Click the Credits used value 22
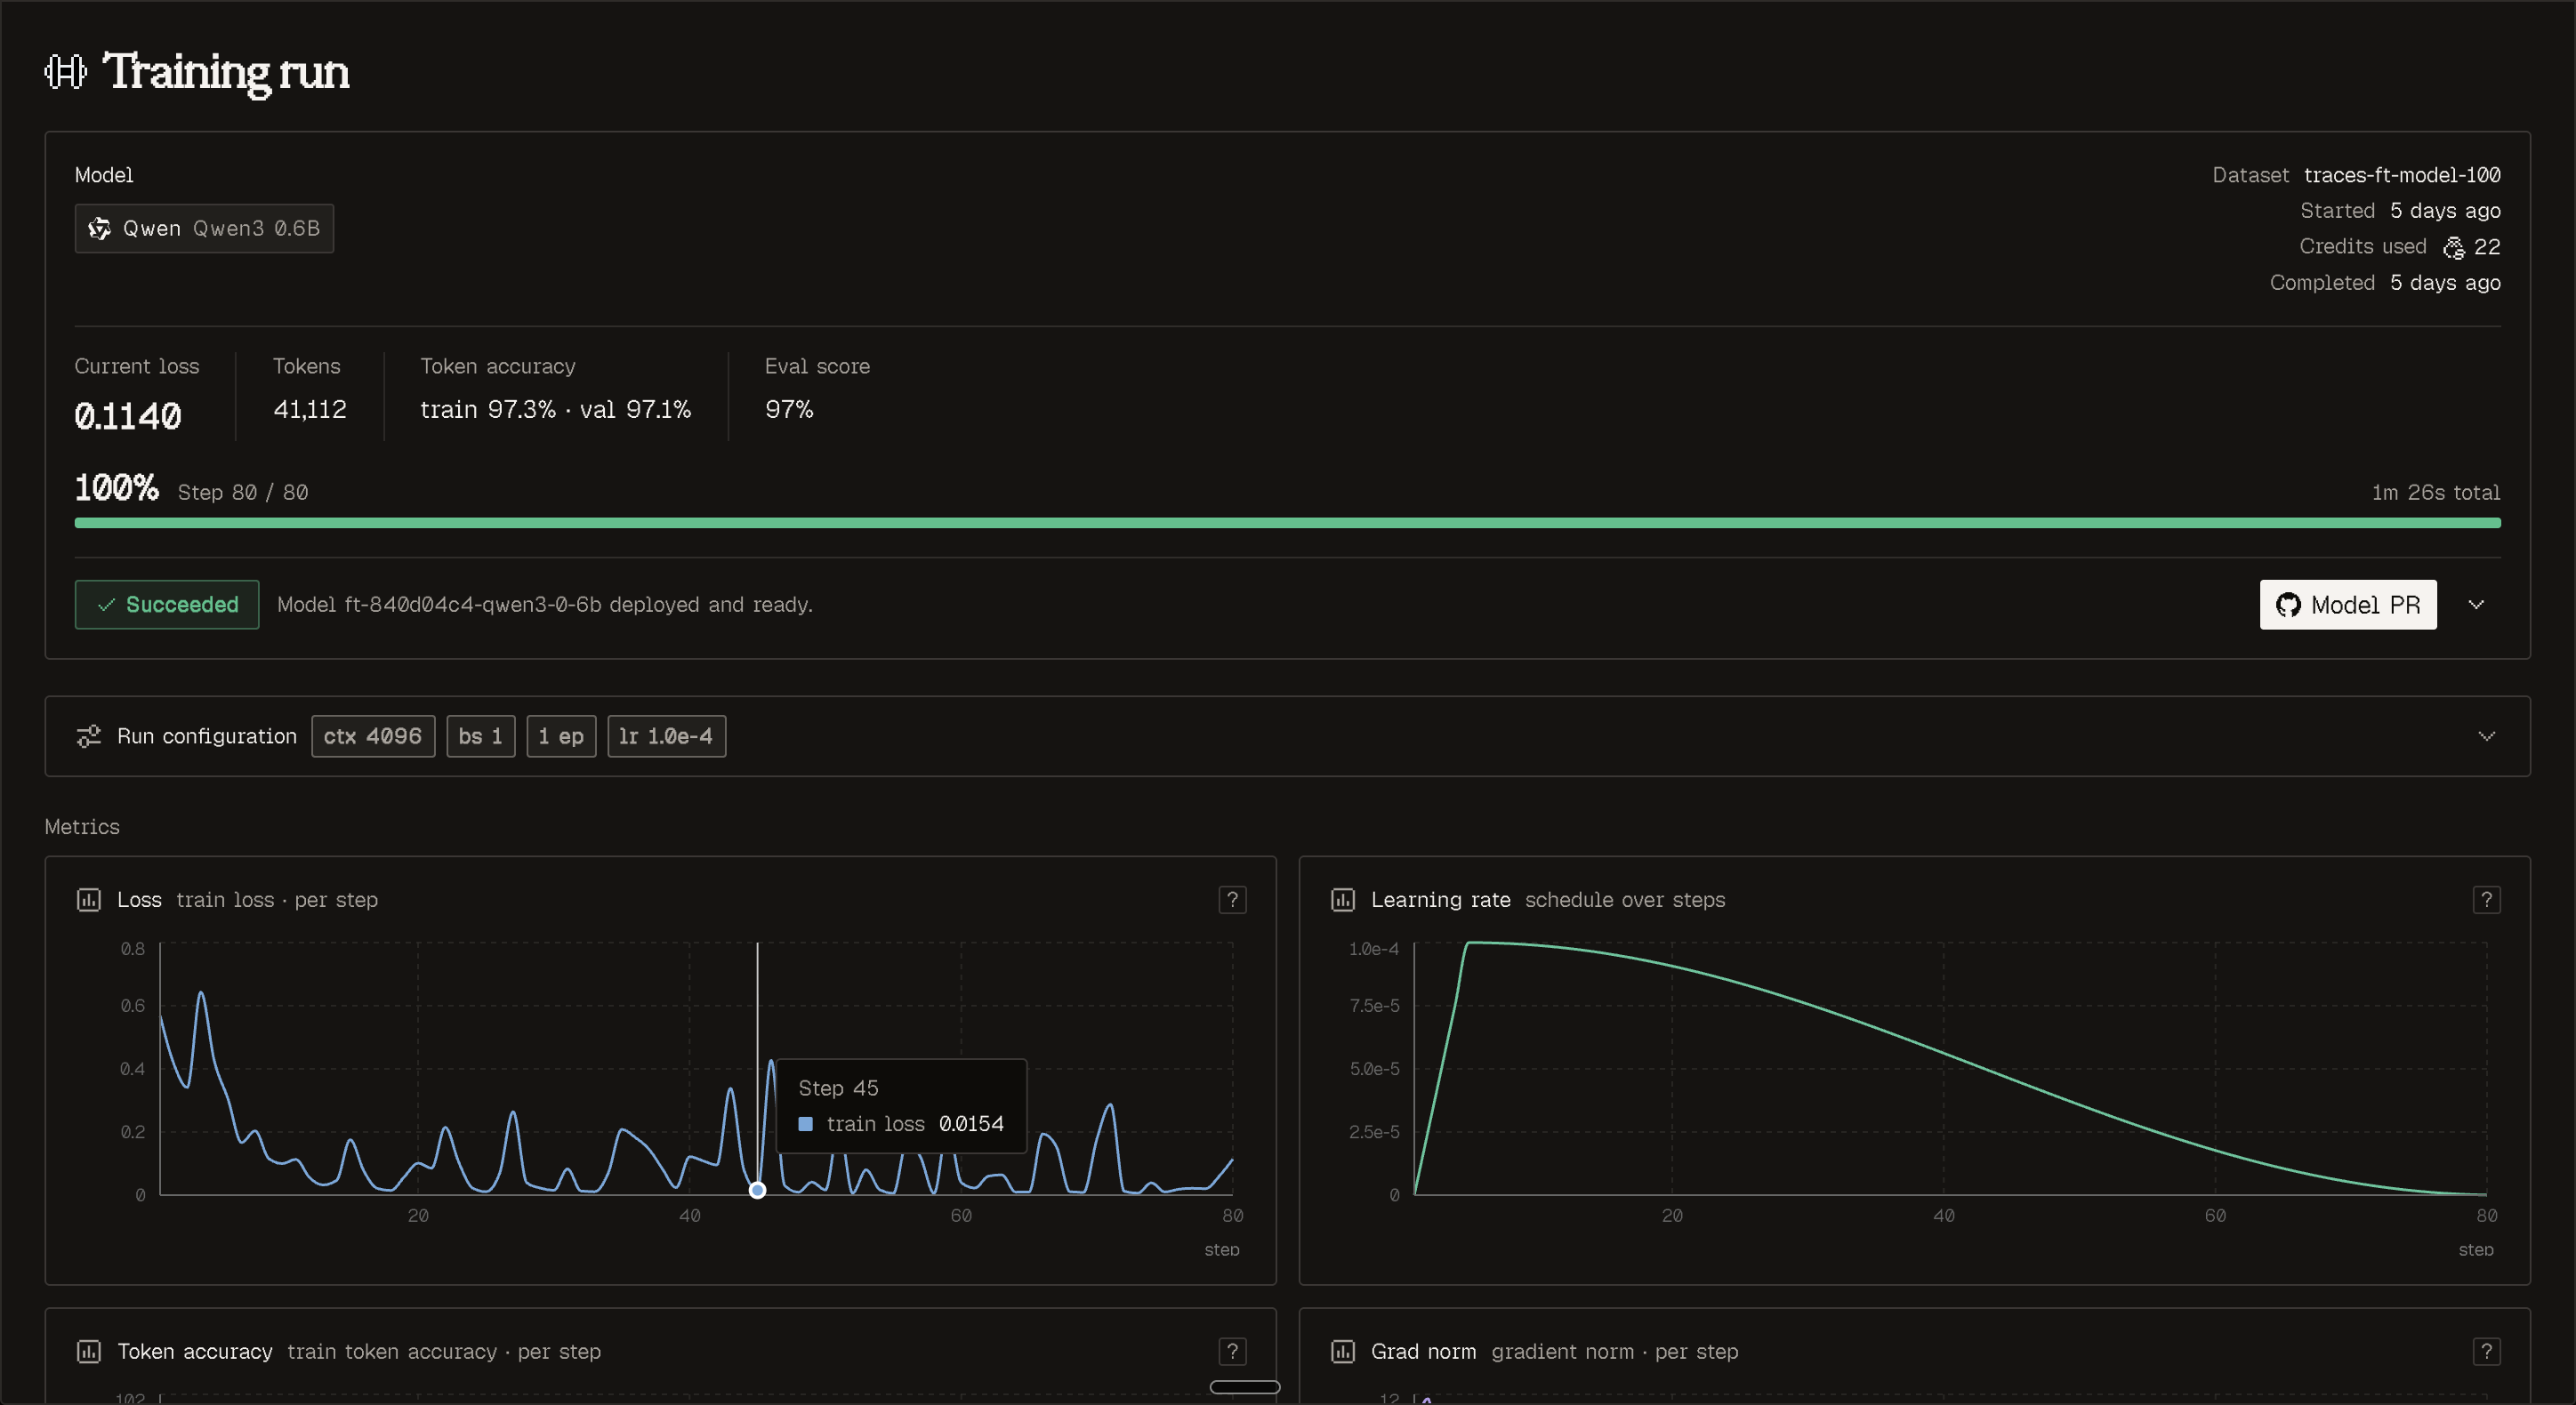The image size is (2576, 1405). 2487,247
